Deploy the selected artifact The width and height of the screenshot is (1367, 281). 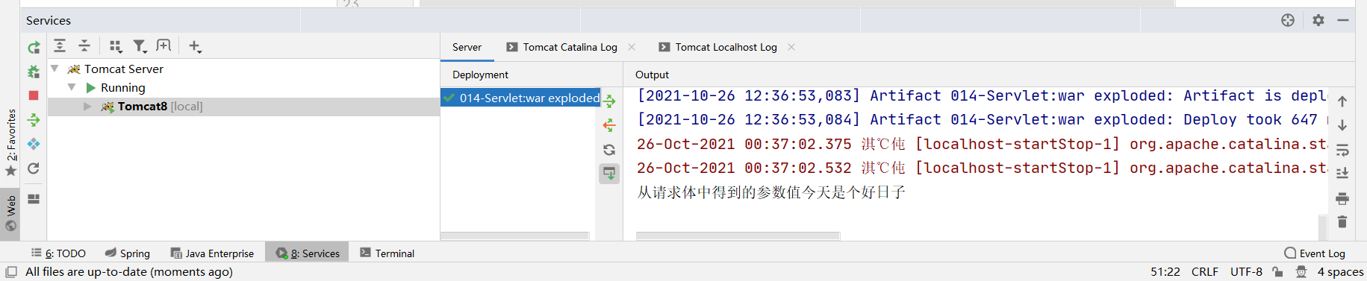[609, 101]
